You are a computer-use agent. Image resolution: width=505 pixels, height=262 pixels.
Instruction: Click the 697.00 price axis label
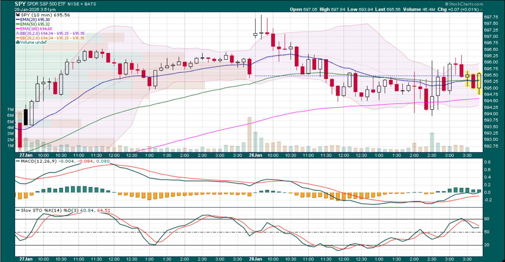(x=491, y=36)
